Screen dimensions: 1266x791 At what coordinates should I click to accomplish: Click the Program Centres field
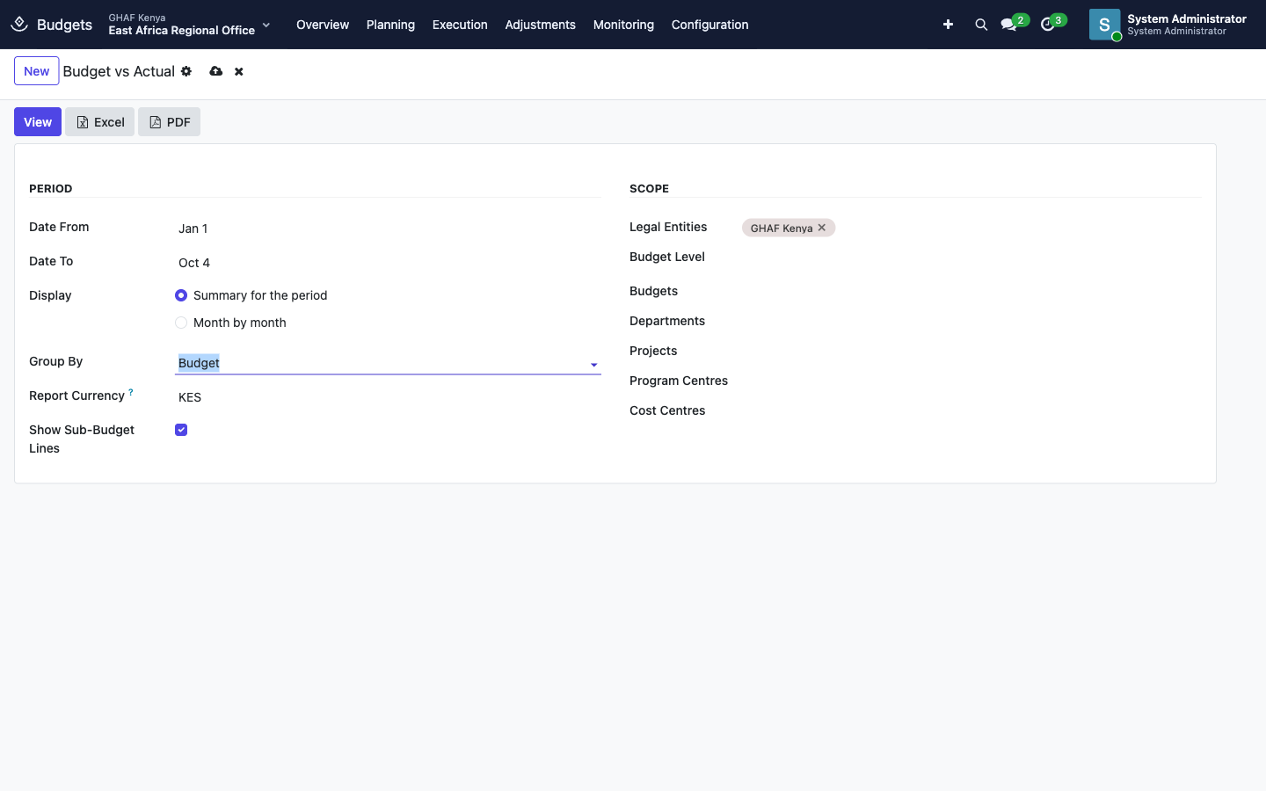pyautogui.click(x=971, y=381)
